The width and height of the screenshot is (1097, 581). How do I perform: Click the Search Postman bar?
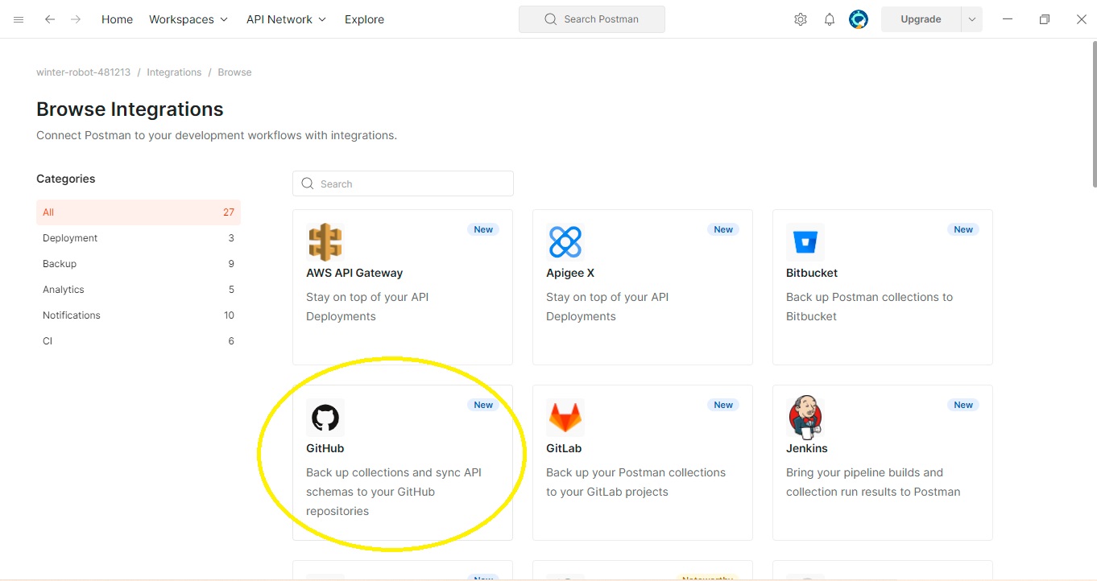tap(592, 19)
